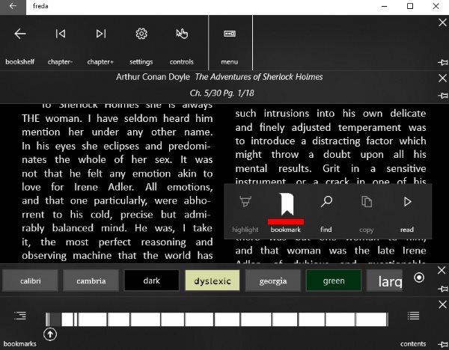Viewport: 449px width, 350px height.
Task: Open the menu icon in the toolbar
Action: (230, 34)
